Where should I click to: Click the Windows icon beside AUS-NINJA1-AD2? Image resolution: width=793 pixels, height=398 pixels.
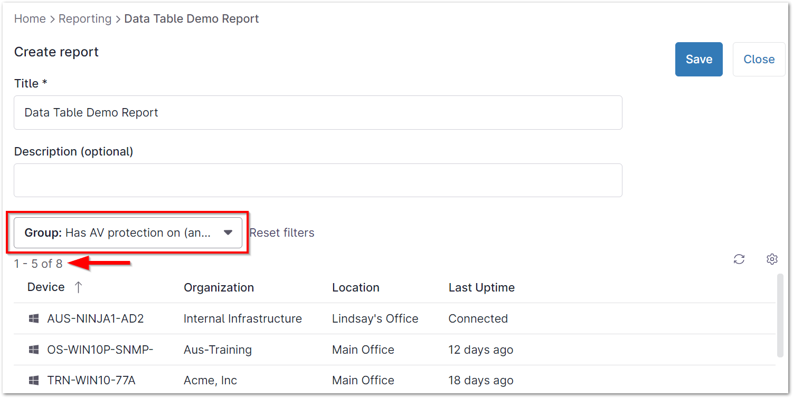click(34, 318)
